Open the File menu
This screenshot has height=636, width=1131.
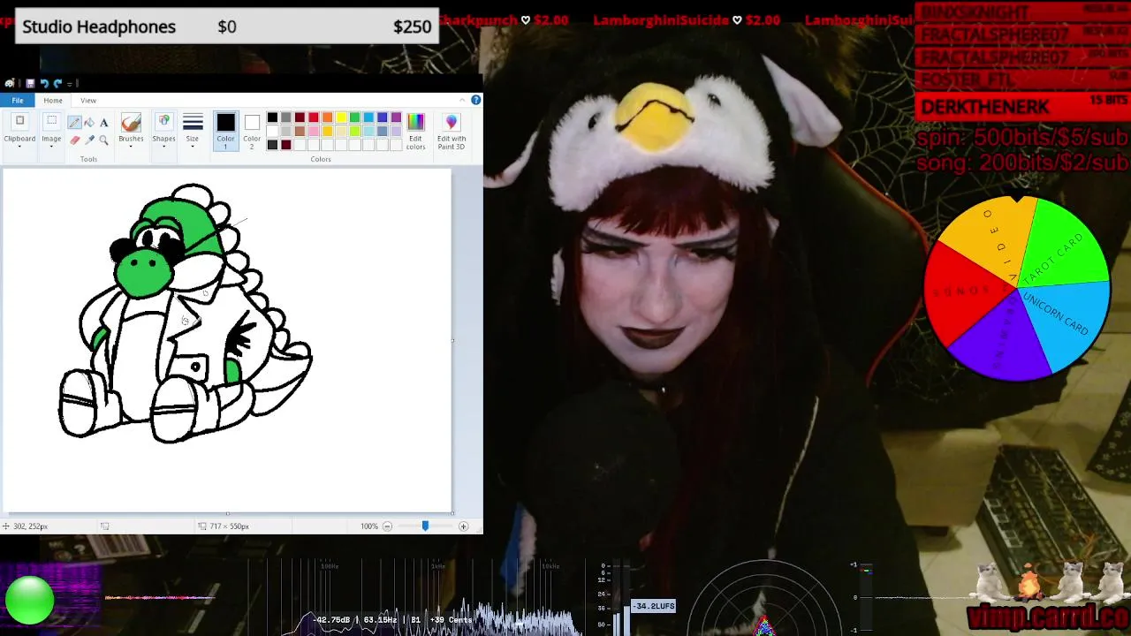pos(18,101)
